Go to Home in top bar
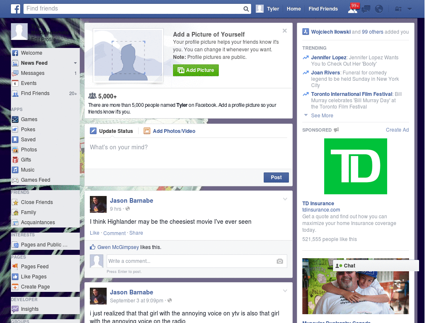430x323 pixels. 294,9
